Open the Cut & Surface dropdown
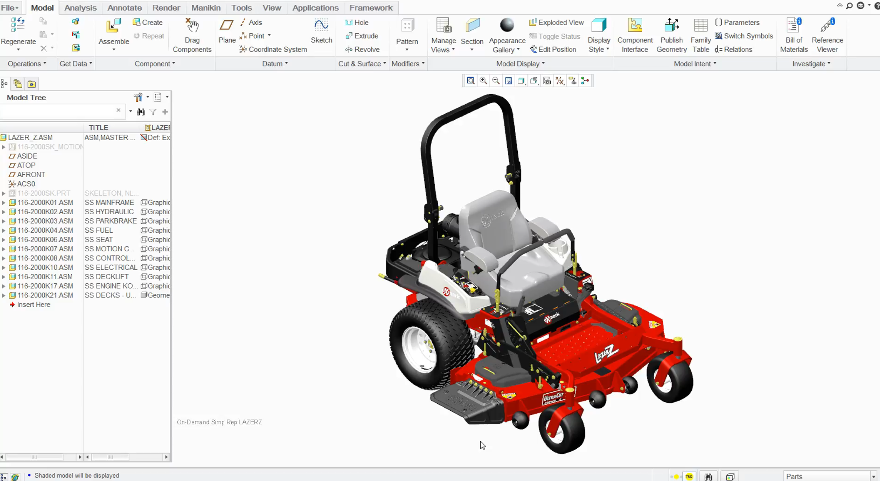This screenshot has width=880, height=481. click(x=362, y=64)
